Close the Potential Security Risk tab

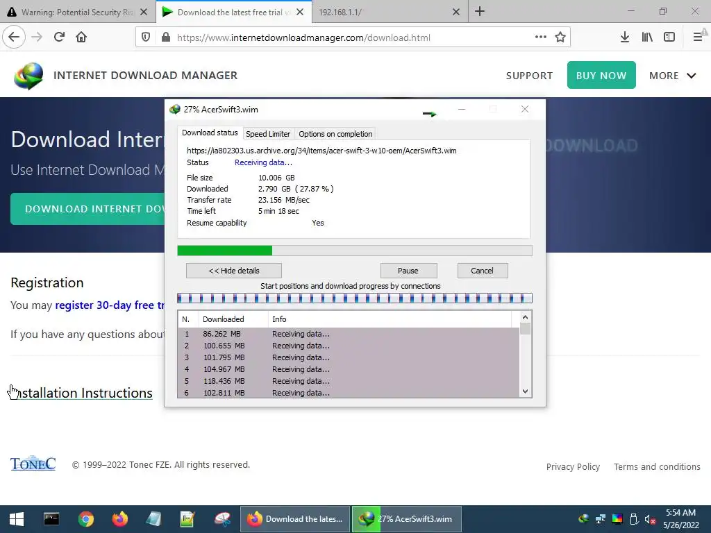tap(144, 12)
